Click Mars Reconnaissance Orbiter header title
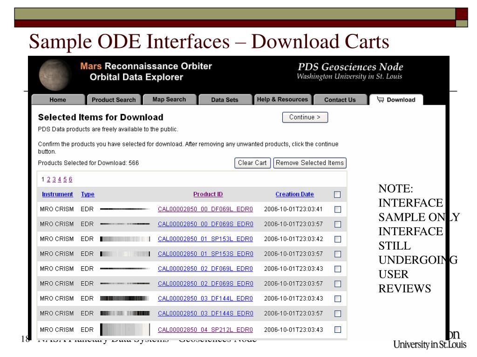 click(146, 66)
